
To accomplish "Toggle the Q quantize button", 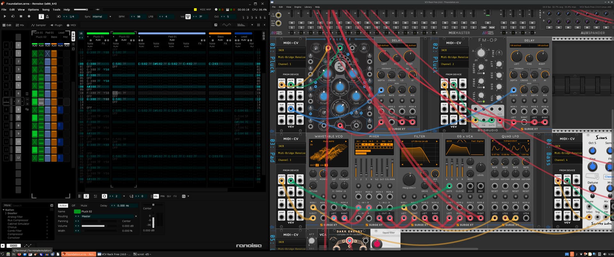I will point(104,196).
